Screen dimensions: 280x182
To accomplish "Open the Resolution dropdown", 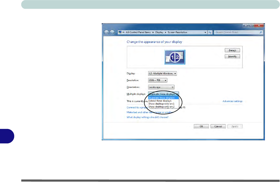I will point(157,80).
